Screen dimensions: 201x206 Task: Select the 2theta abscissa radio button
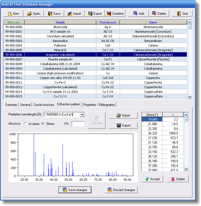coord(43,124)
